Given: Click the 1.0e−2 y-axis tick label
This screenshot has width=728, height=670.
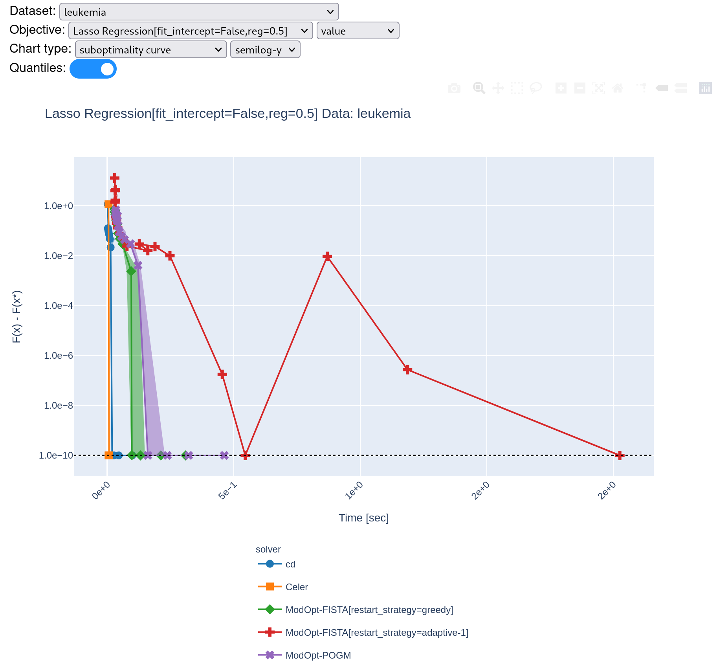Looking at the screenshot, I should pyautogui.click(x=58, y=256).
